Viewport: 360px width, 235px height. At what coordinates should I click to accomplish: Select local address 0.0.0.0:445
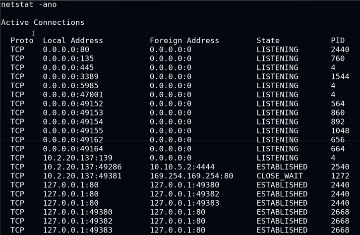pyautogui.click(x=68, y=67)
